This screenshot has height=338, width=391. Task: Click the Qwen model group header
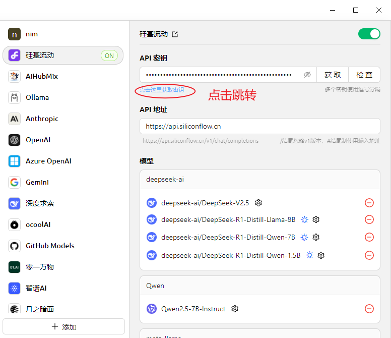click(x=260, y=286)
